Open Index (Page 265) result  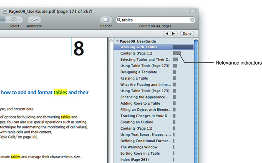(x=154, y=160)
